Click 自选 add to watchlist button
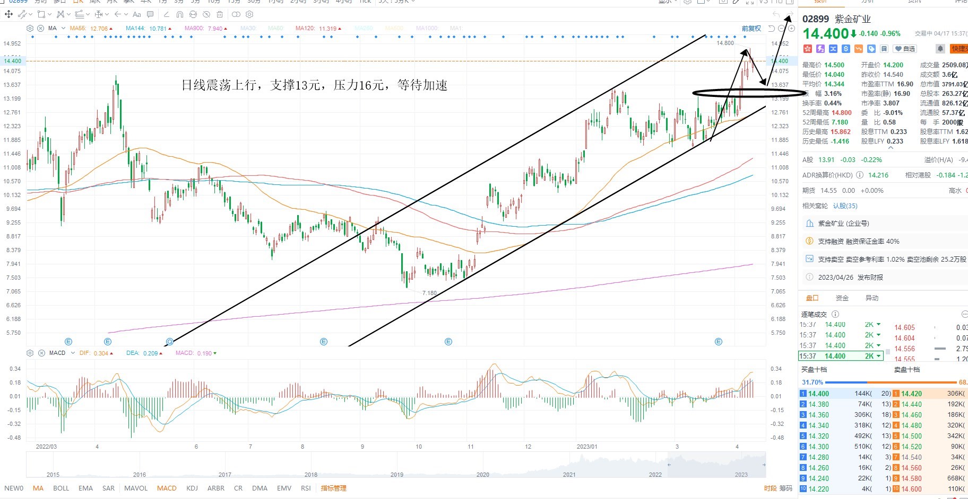 905,49
